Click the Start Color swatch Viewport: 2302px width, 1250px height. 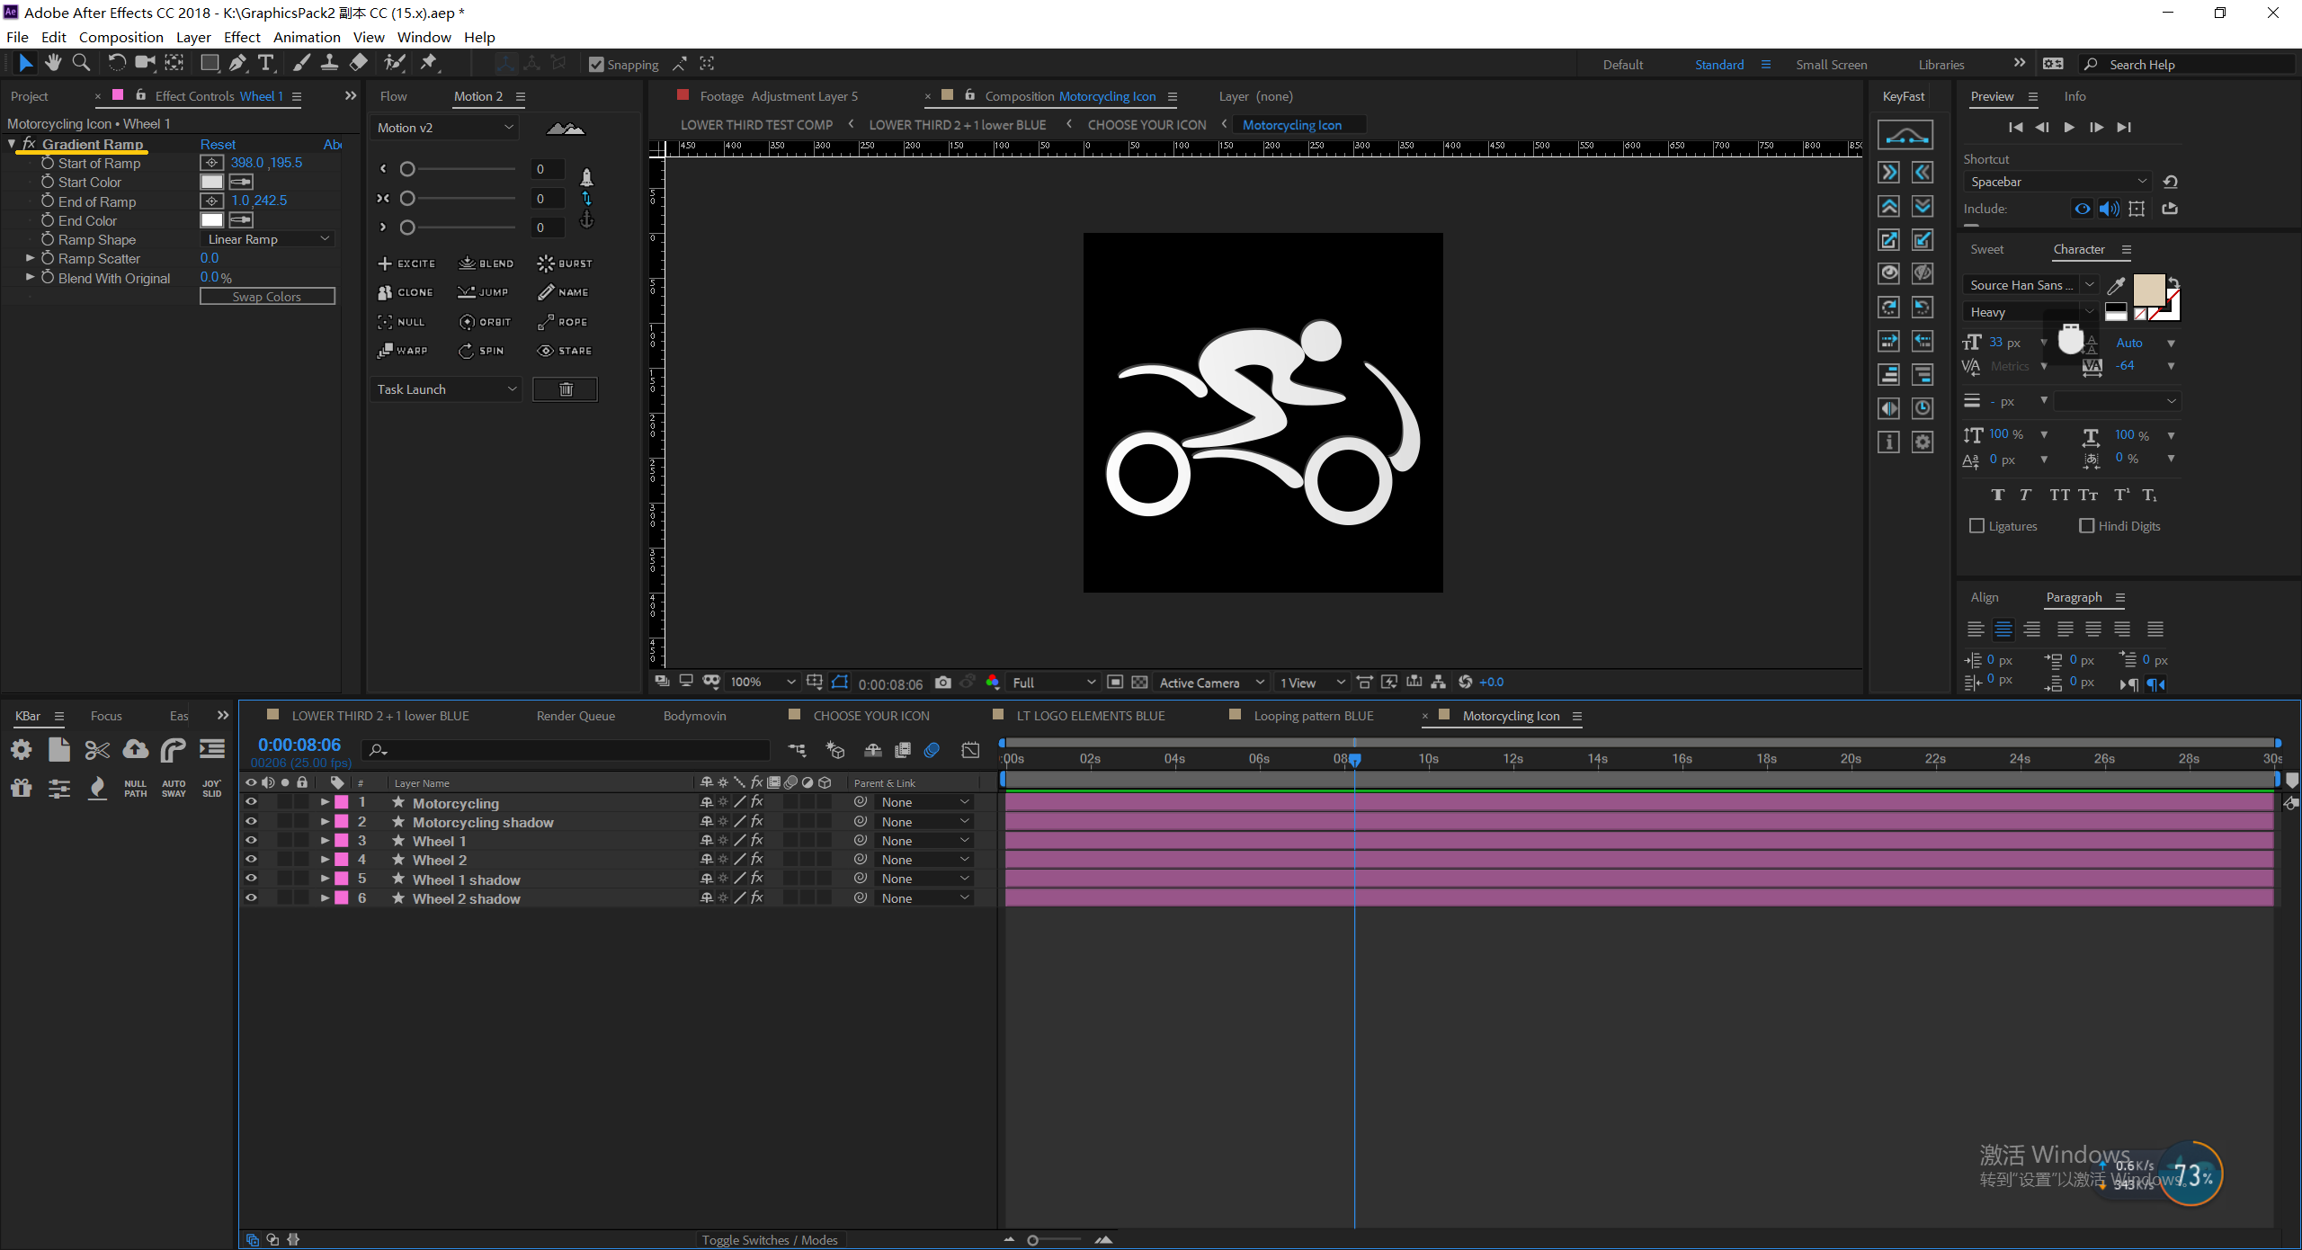click(211, 182)
